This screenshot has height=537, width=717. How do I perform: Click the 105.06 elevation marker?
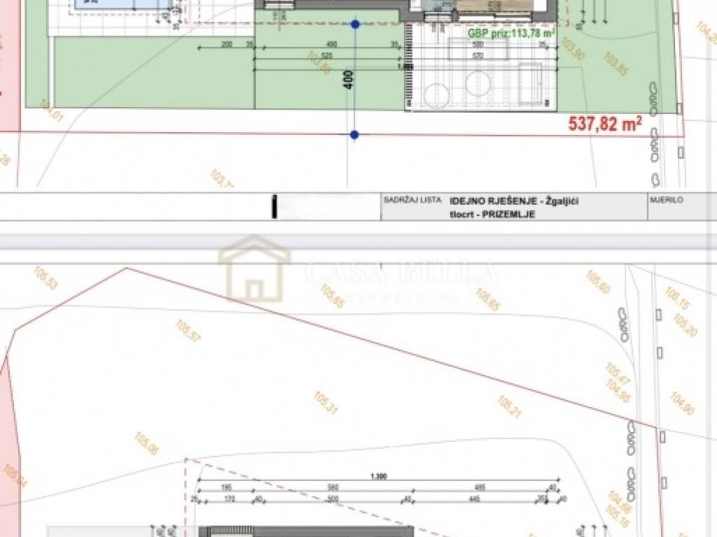point(146,443)
